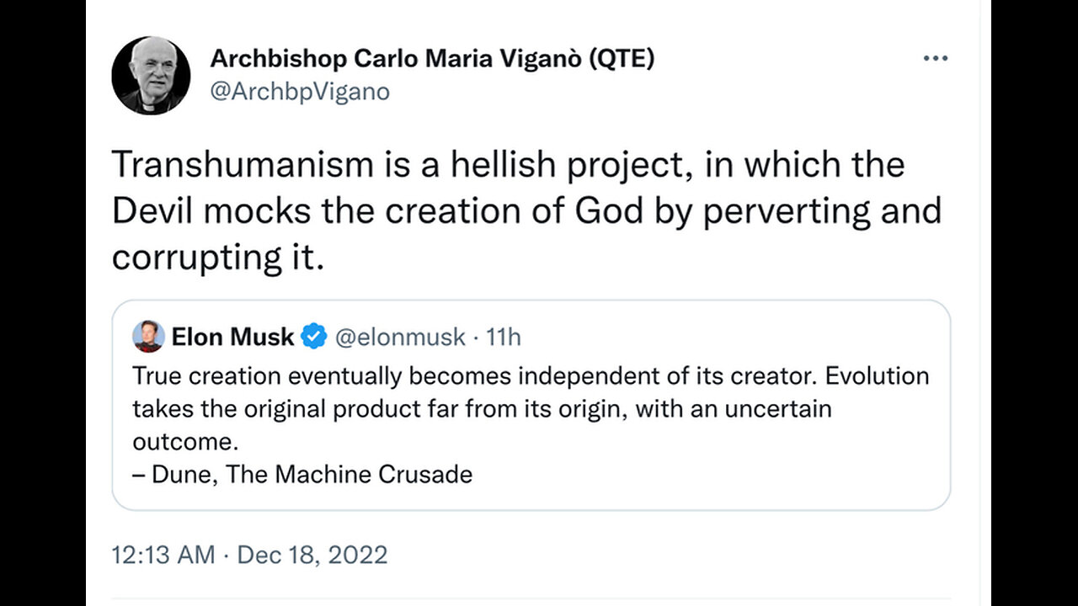Click the 11h quoted tweet timestamp
This screenshot has height=606, width=1078.
(x=504, y=337)
